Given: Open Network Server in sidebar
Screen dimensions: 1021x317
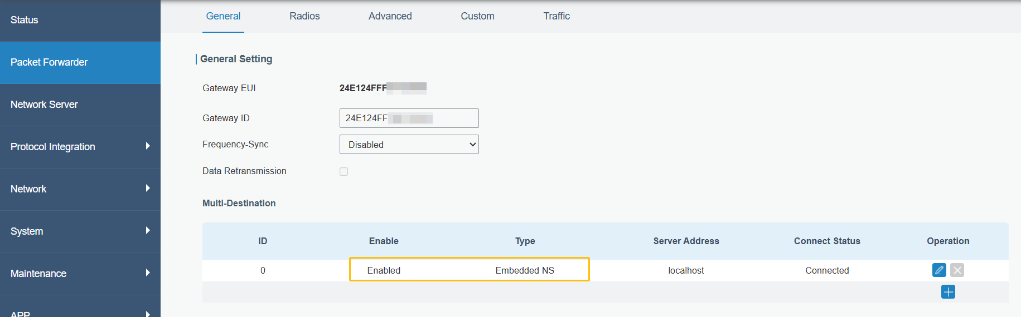Looking at the screenshot, I should [x=80, y=105].
